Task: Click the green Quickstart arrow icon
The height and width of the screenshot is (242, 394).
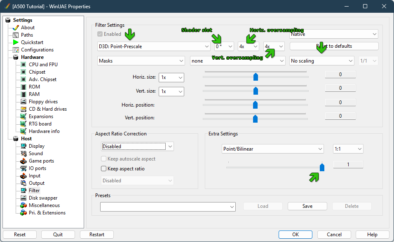Action: tap(16, 42)
